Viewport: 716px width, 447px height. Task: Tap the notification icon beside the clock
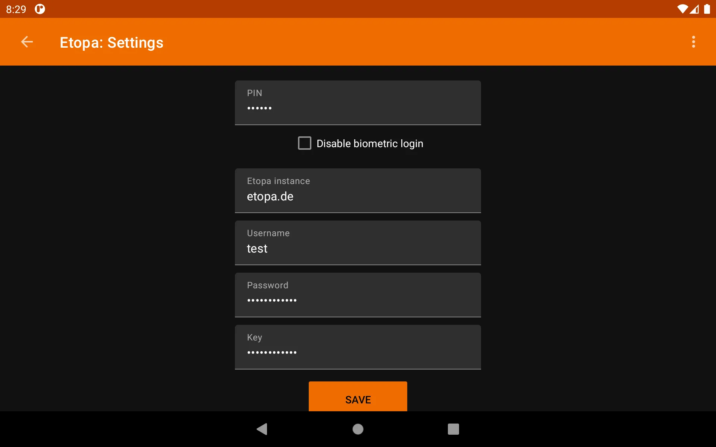(40, 9)
